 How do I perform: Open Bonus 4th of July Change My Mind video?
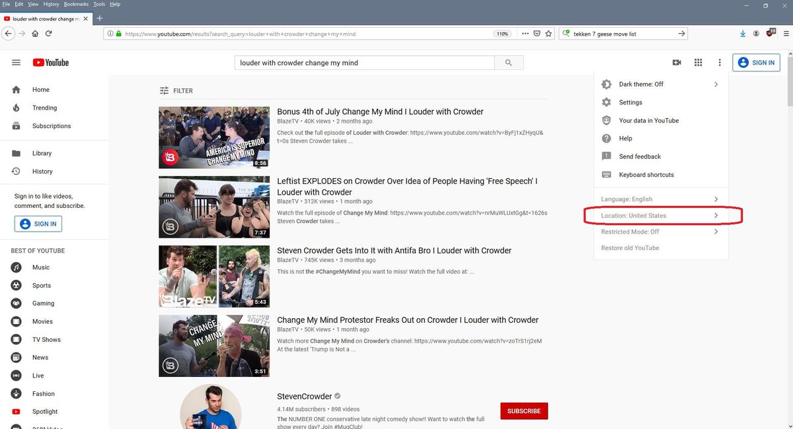(x=380, y=112)
